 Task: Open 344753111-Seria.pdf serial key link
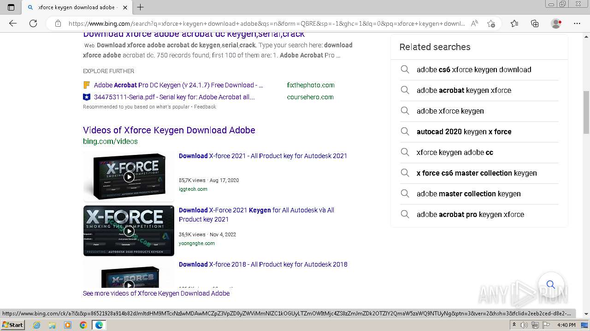point(174,97)
